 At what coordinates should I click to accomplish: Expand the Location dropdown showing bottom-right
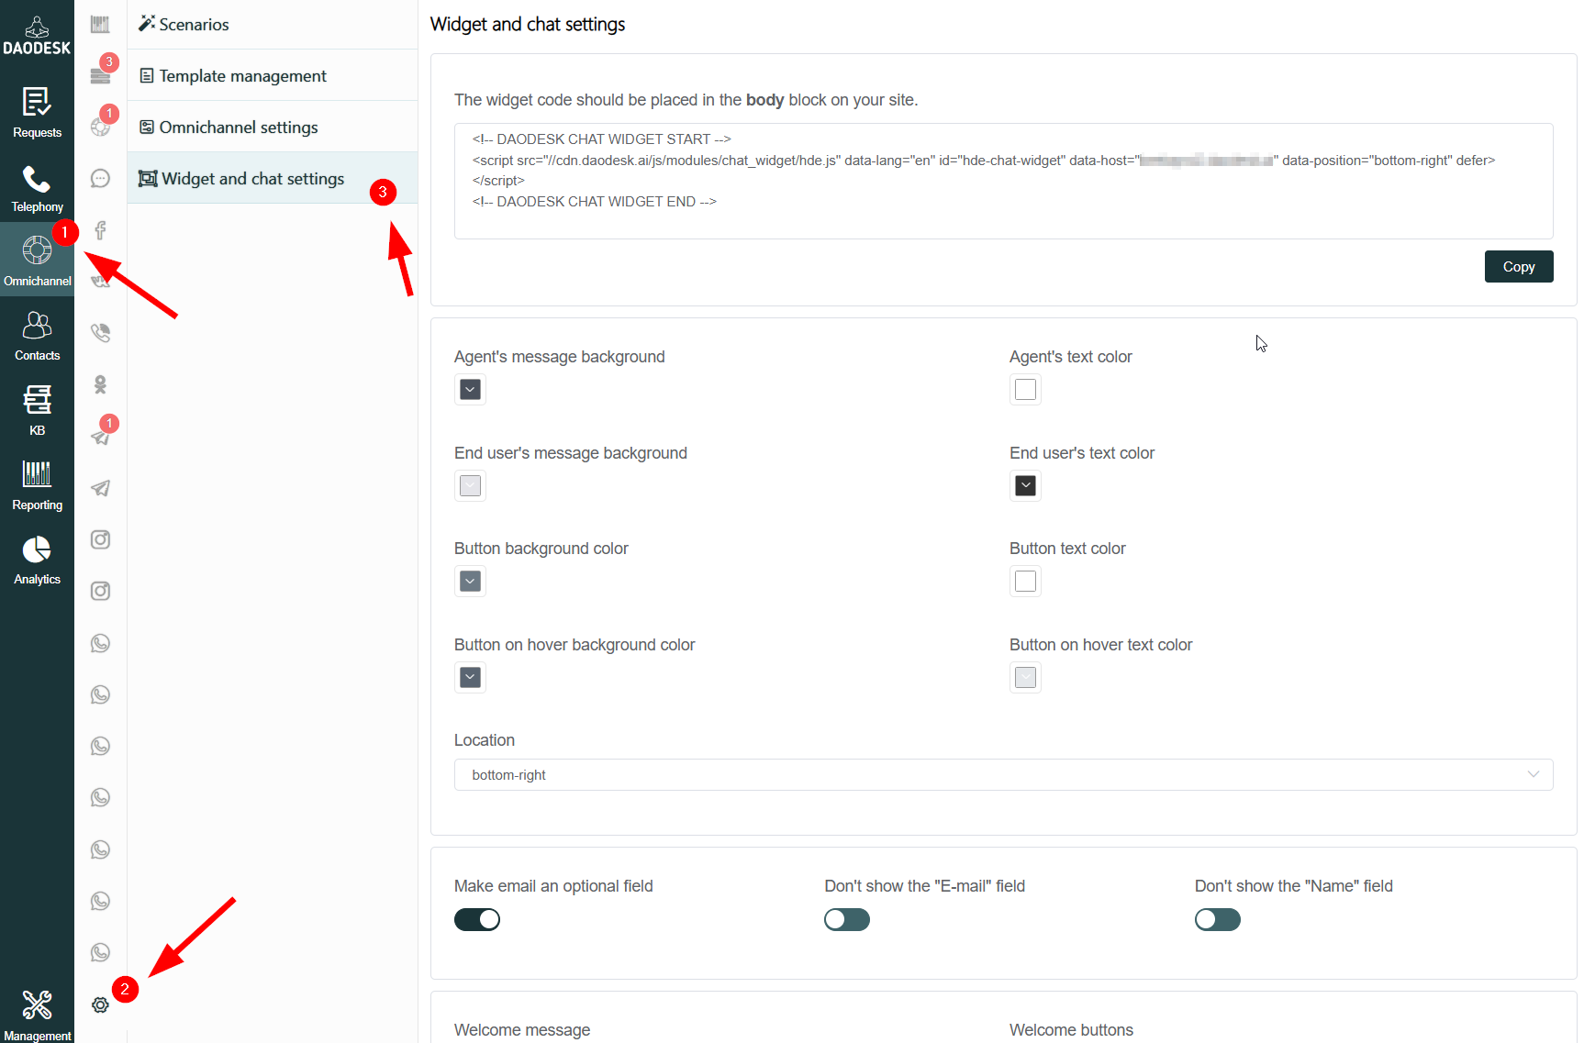pos(1003,775)
